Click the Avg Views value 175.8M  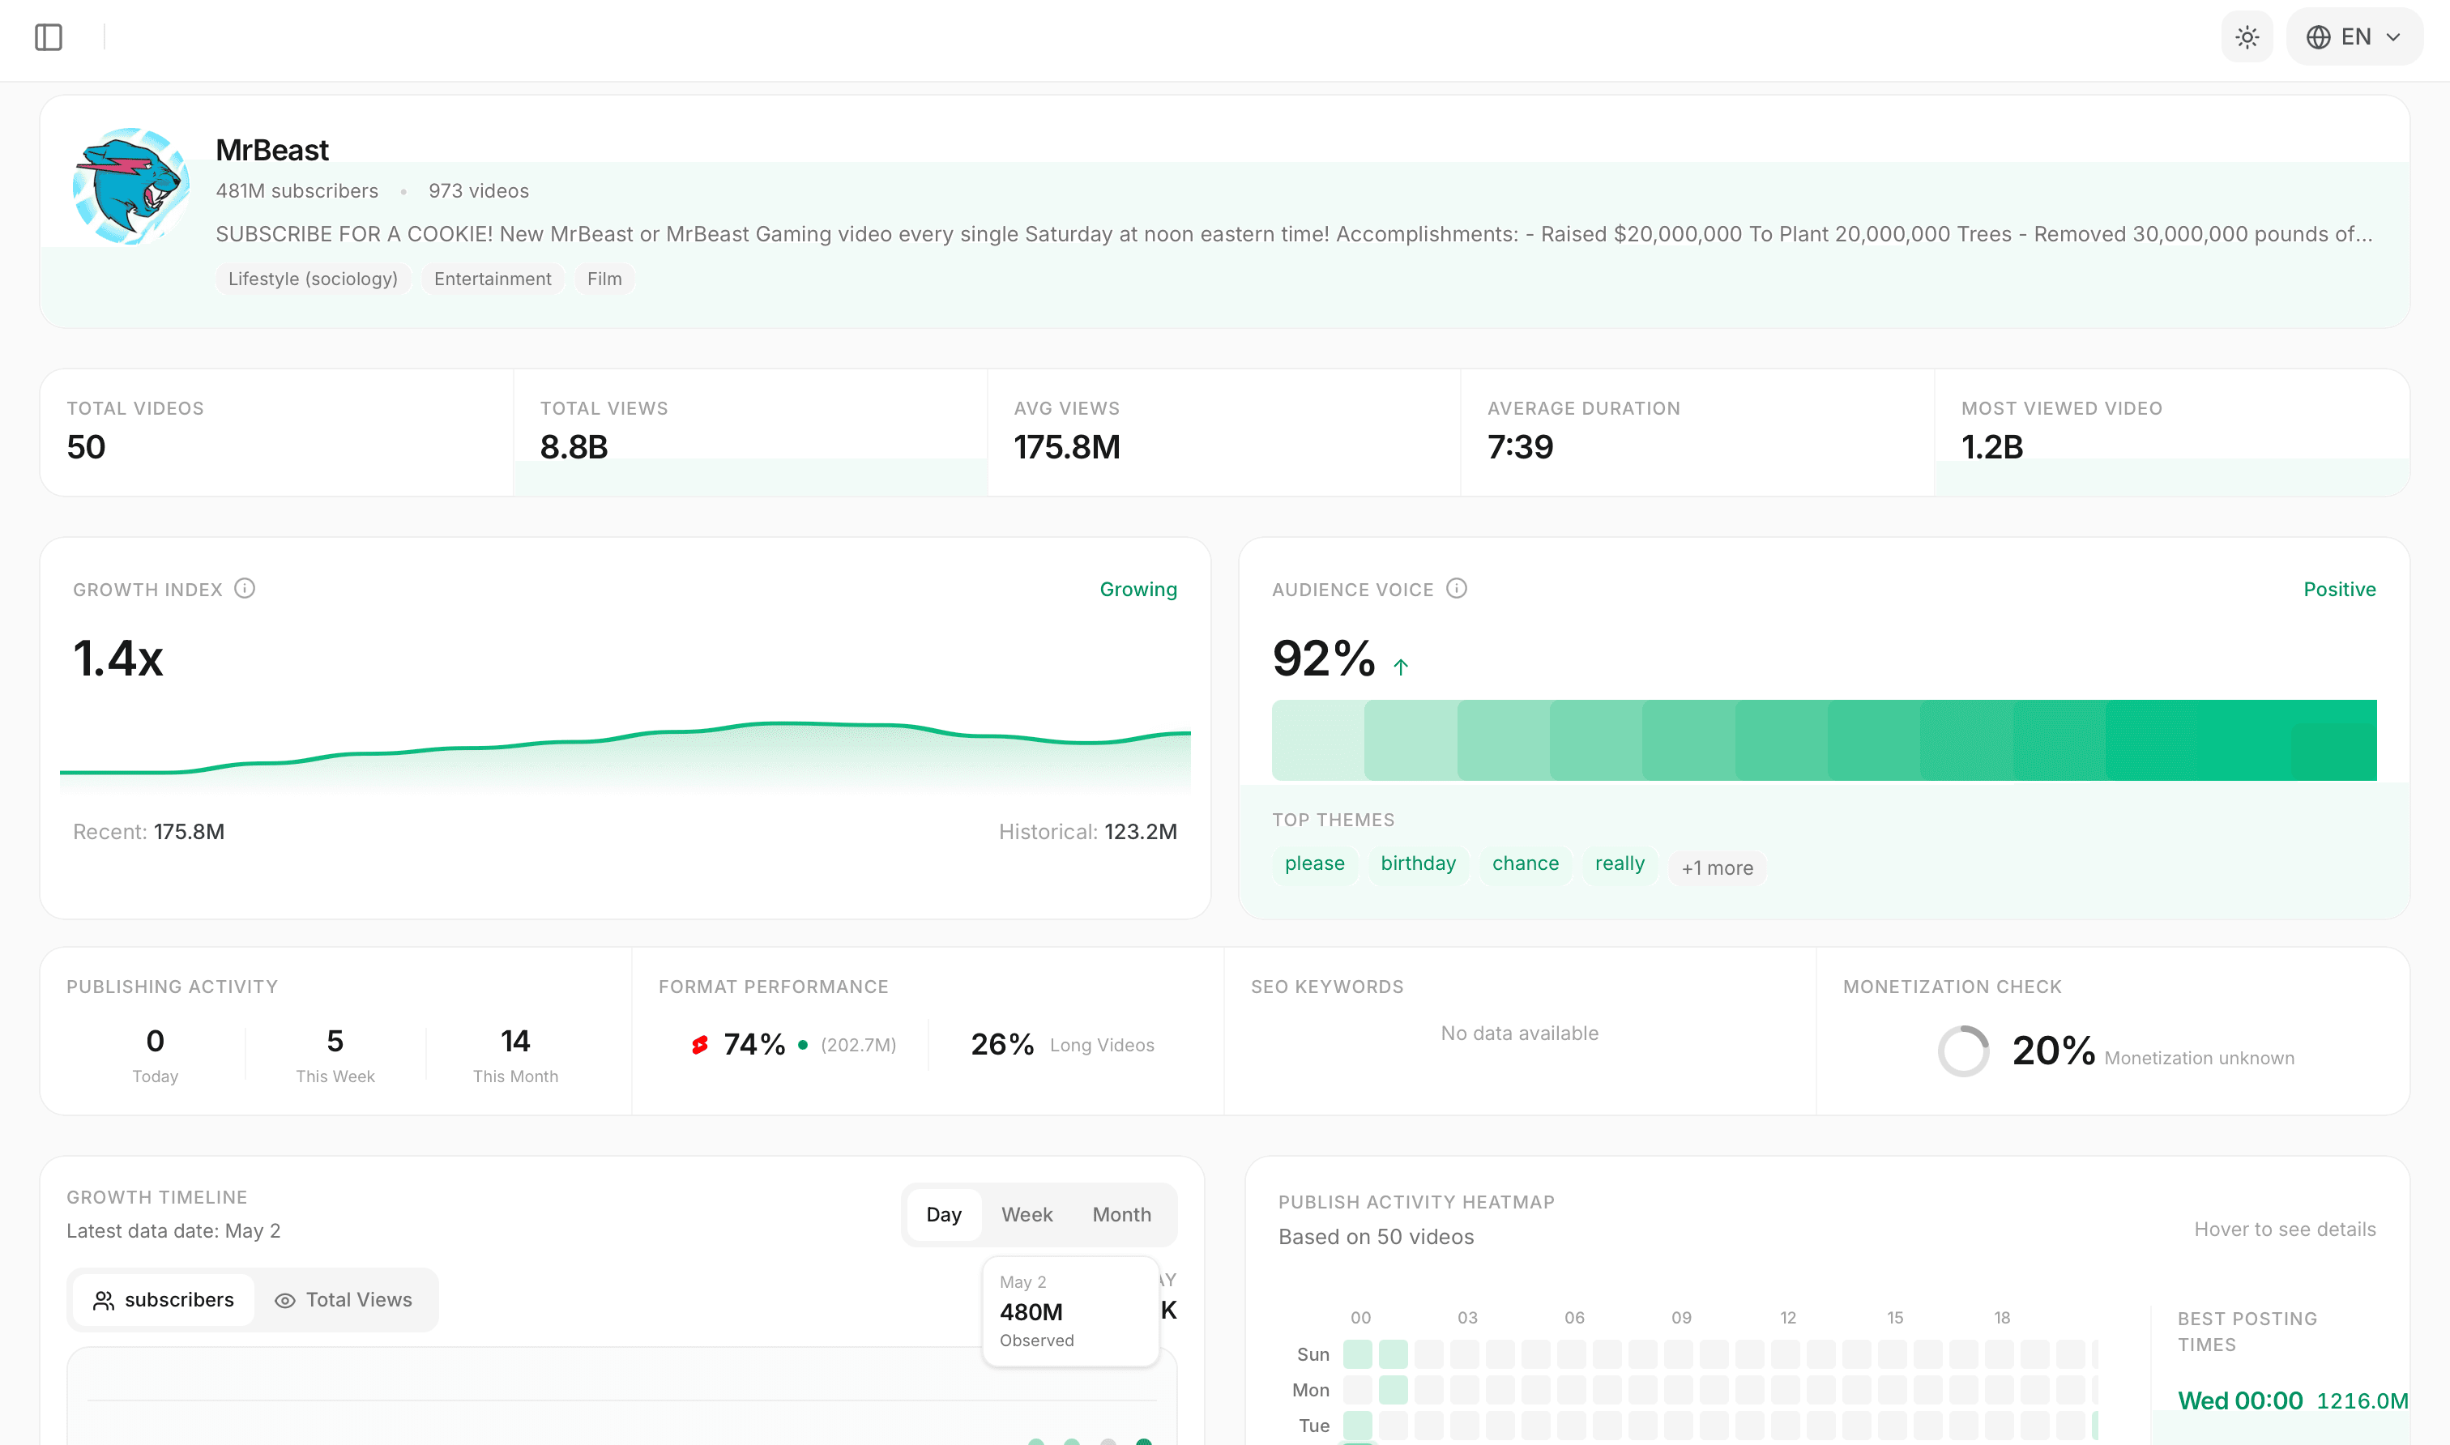1066,447
